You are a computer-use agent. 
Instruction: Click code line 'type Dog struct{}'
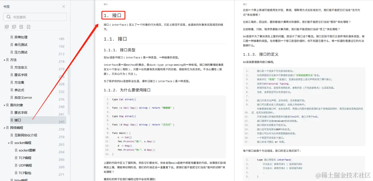[x=124, y=116]
